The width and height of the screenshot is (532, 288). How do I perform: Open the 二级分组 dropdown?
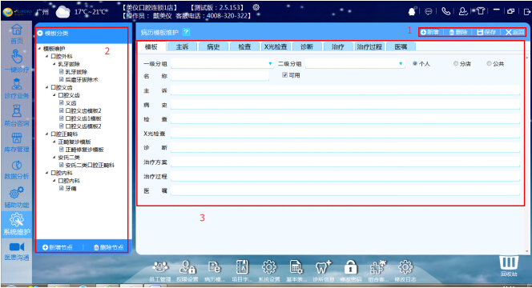click(355, 63)
